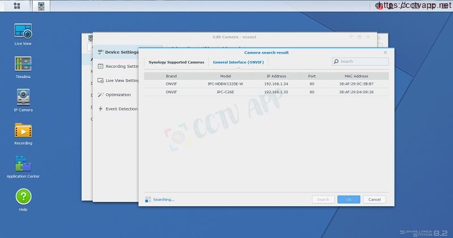453x238 pixels.
Task: Sort by the IP Address column header
Action: tap(276, 76)
